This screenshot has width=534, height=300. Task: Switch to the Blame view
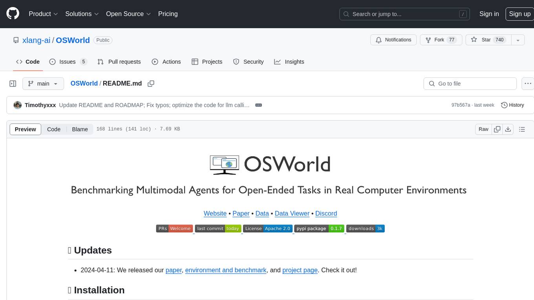[x=80, y=129]
